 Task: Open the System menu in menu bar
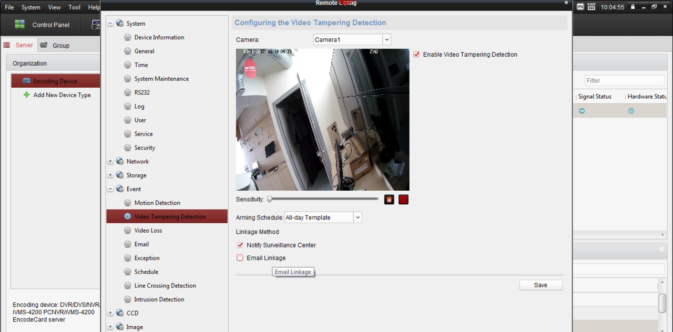pos(31,7)
